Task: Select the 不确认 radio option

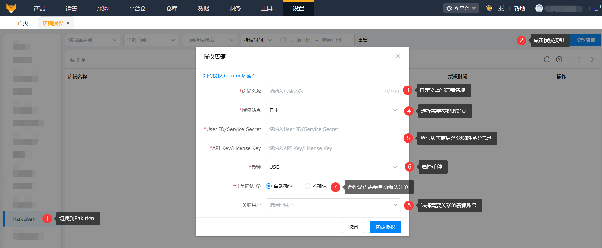Action: (x=307, y=186)
